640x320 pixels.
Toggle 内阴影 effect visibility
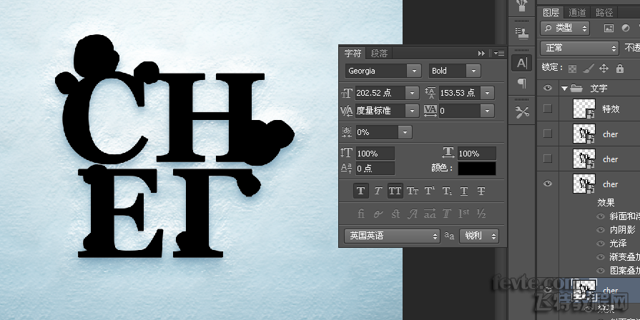601,229
